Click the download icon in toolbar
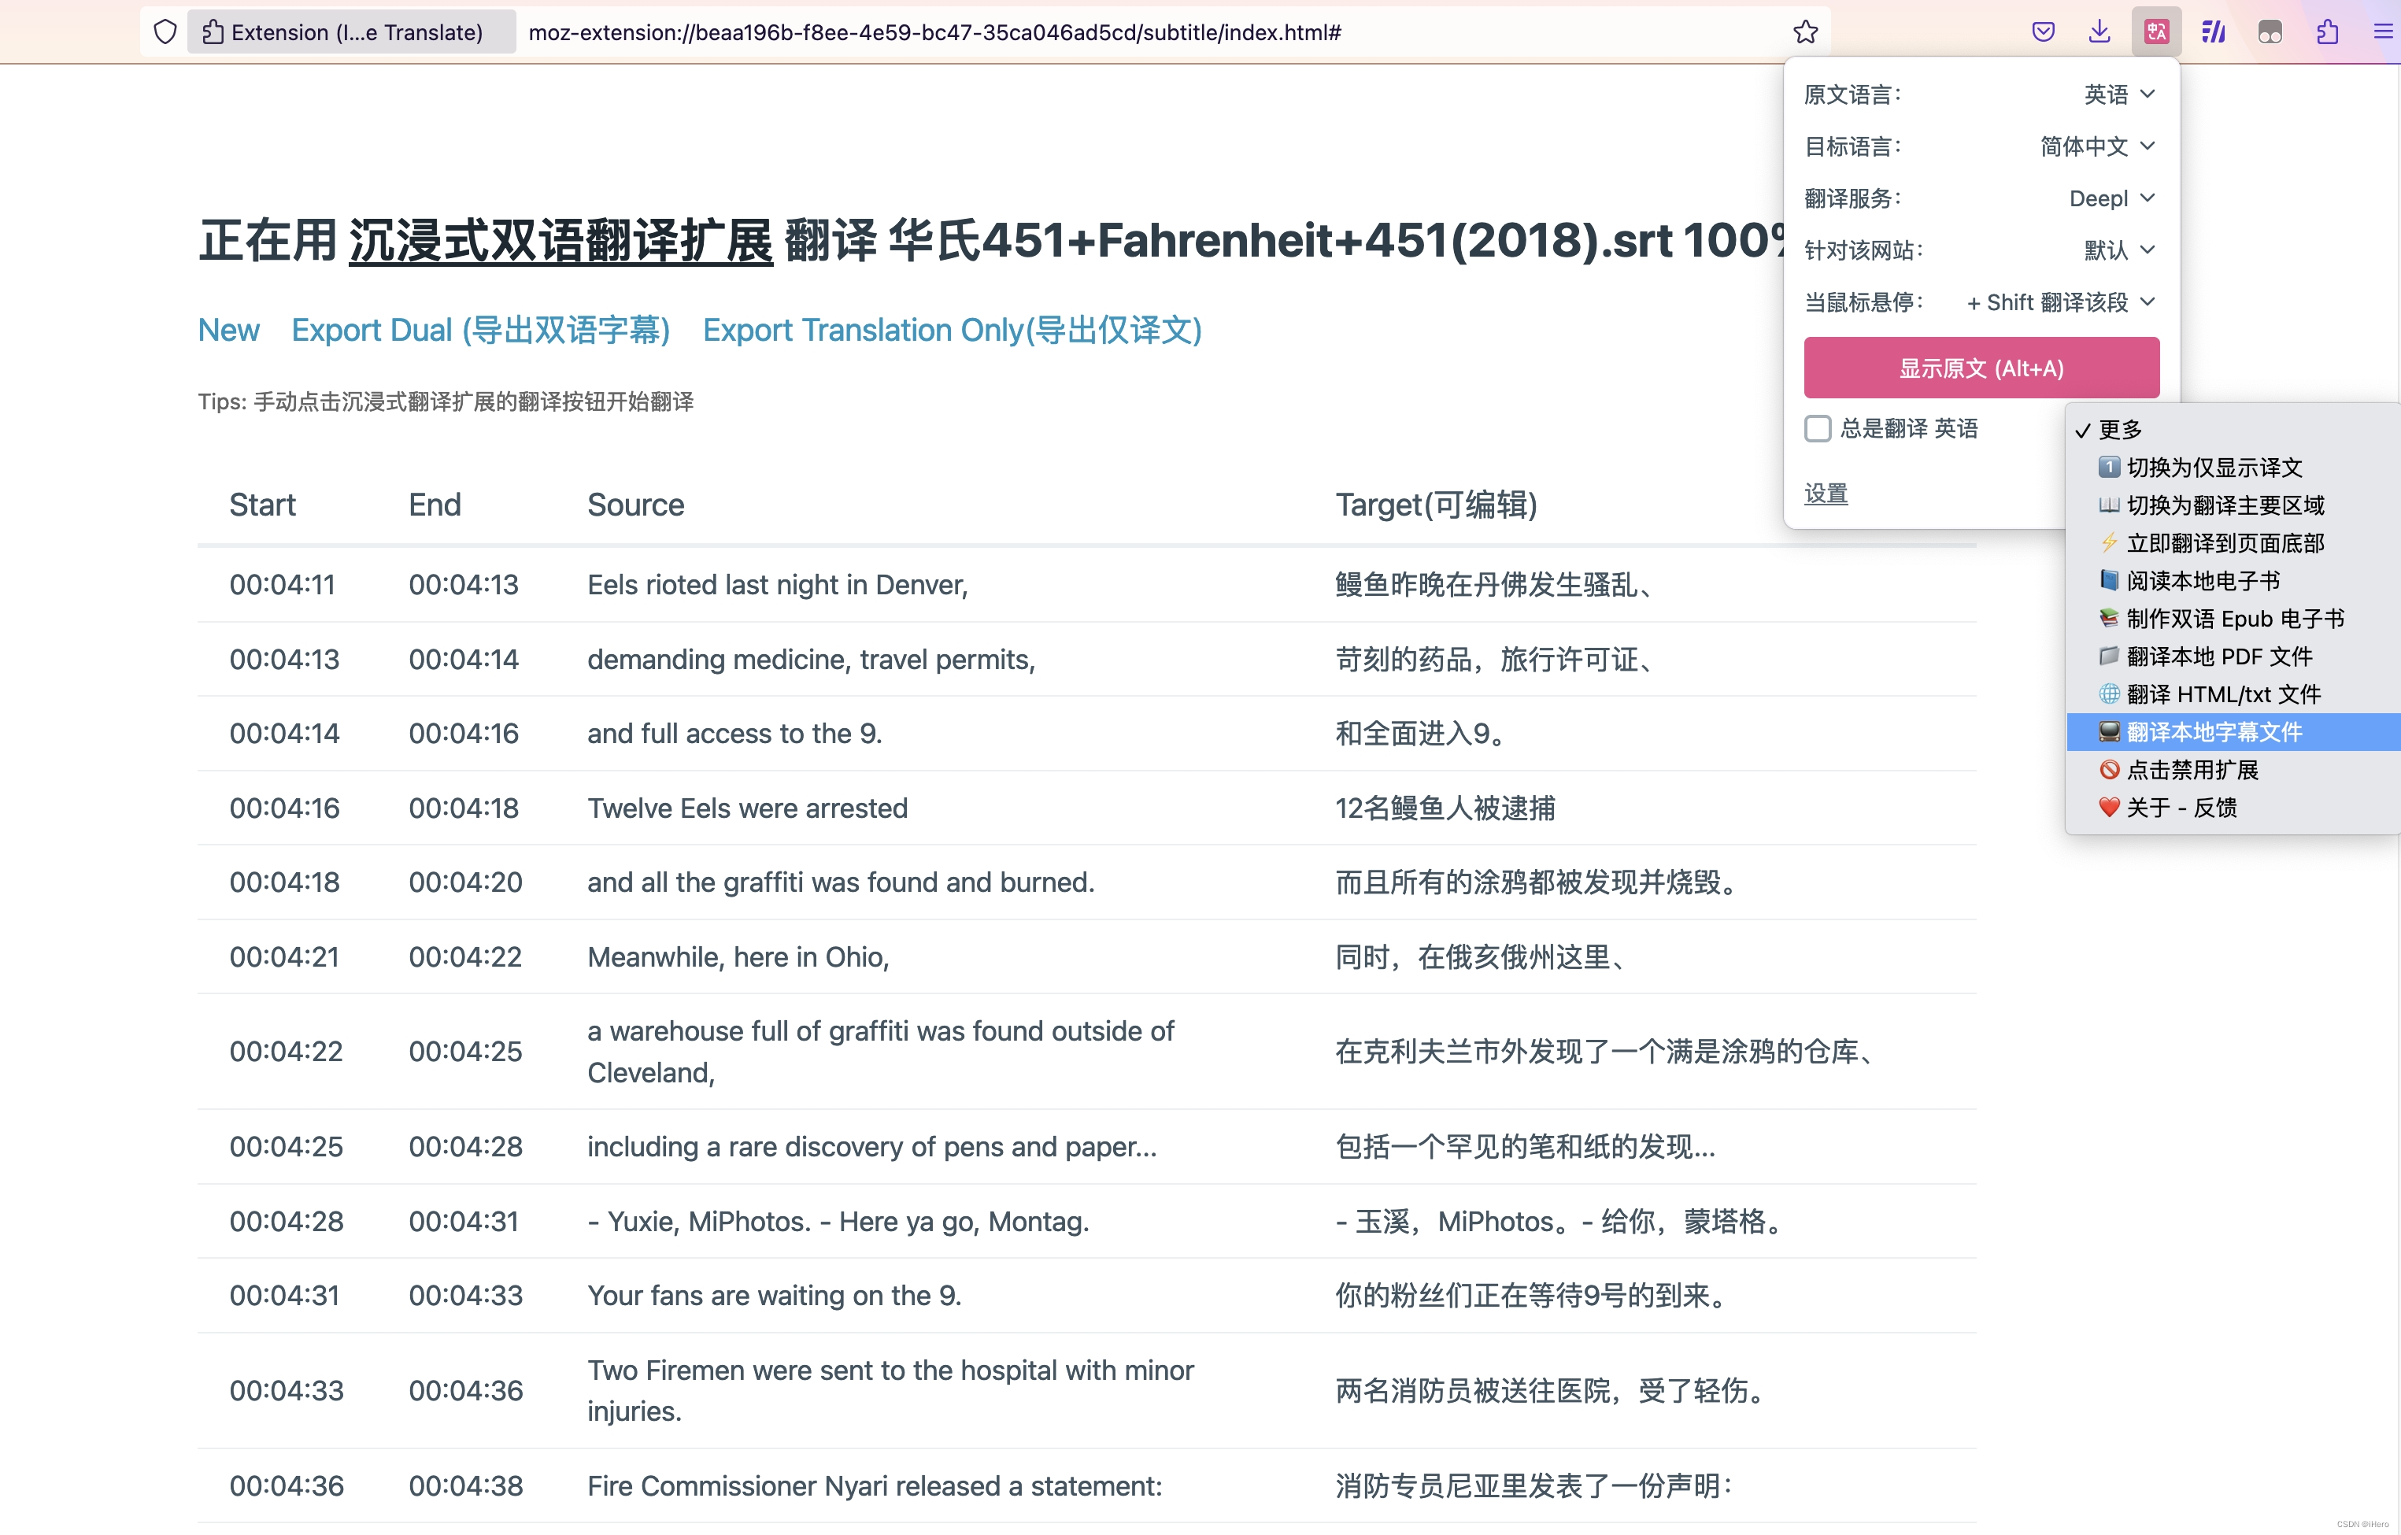 [2096, 31]
